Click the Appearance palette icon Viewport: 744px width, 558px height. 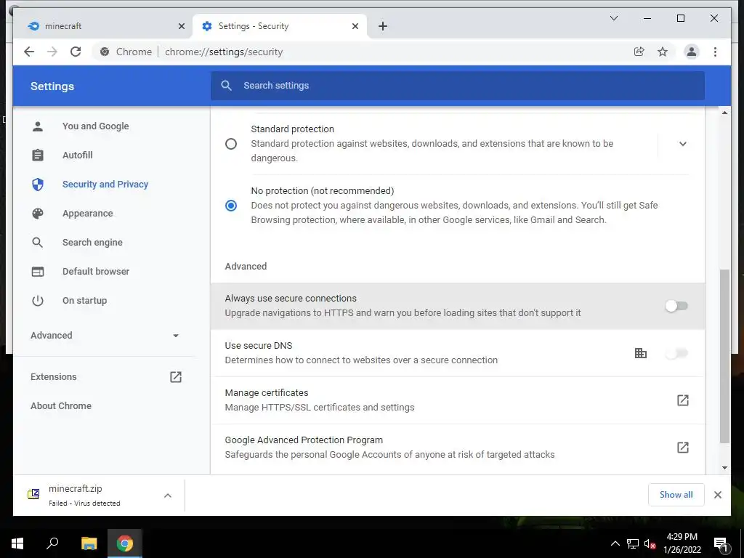[x=38, y=214]
